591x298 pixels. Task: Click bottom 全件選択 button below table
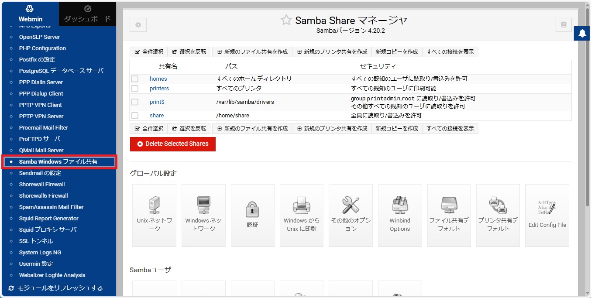(x=148, y=129)
